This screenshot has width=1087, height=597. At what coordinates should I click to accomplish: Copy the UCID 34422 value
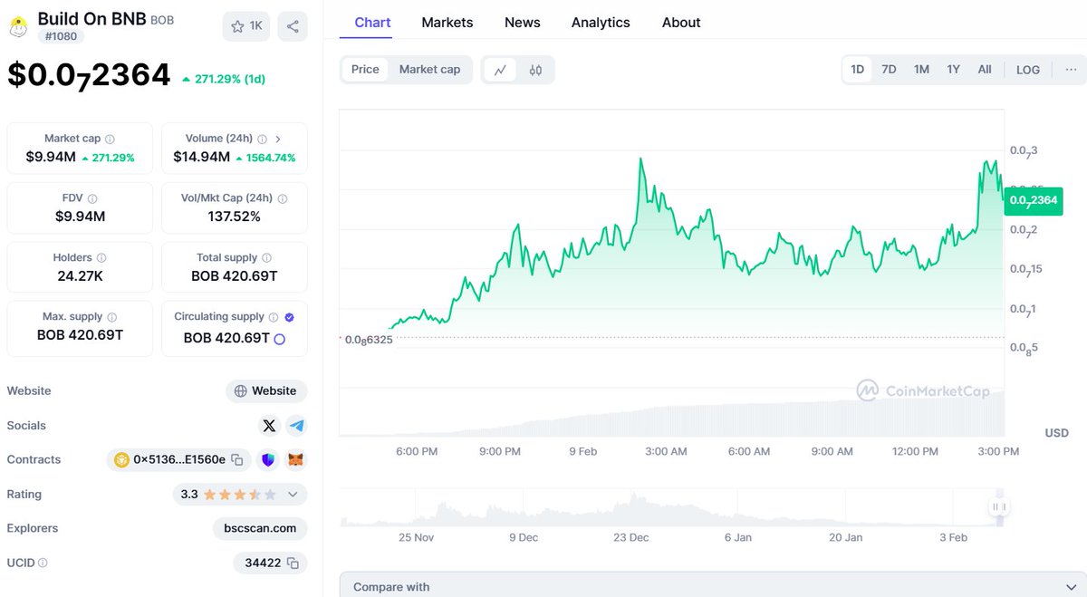293,563
